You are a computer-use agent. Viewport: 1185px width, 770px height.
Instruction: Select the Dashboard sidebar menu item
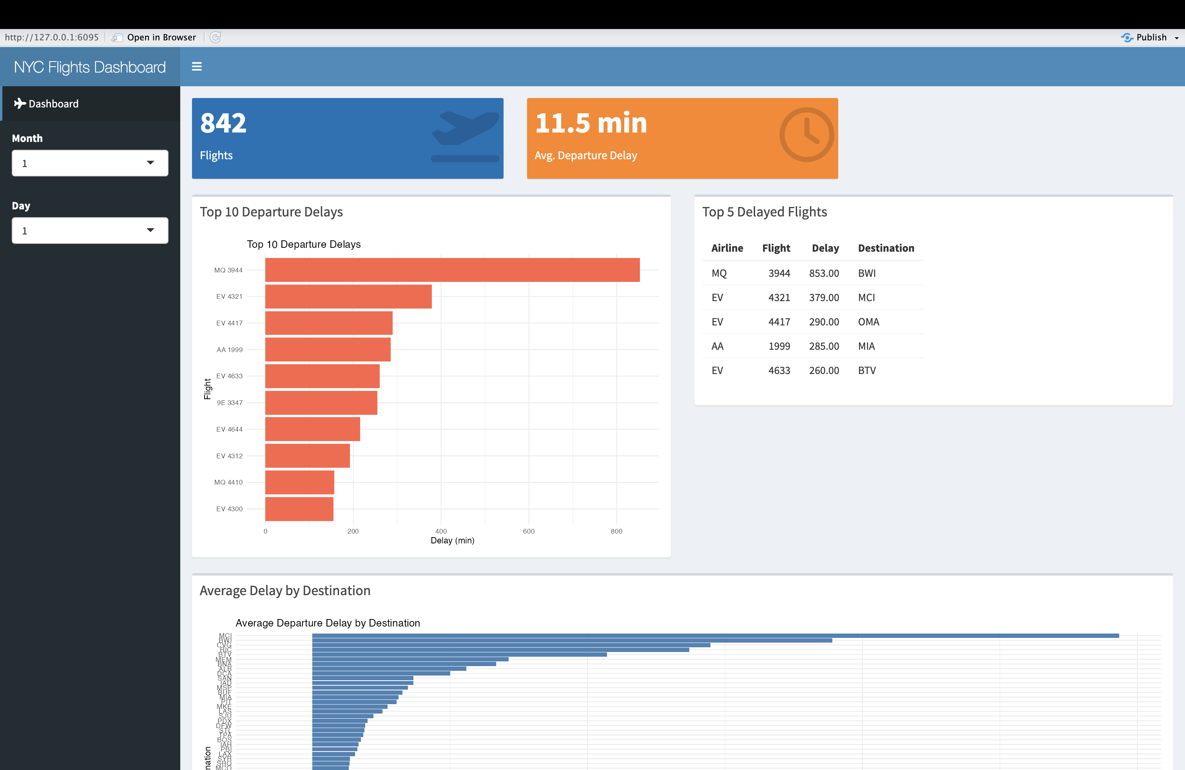tap(90, 104)
